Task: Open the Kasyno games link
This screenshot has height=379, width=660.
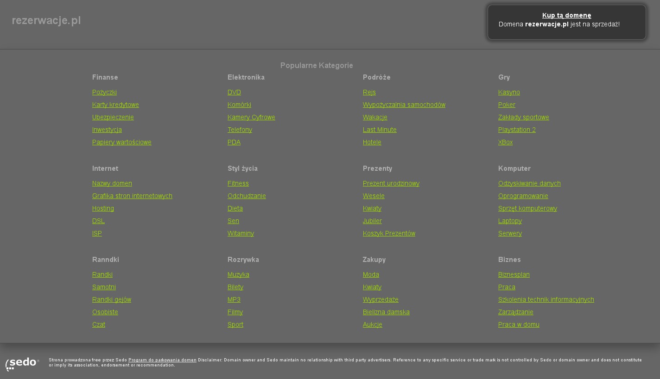Action: [x=509, y=92]
